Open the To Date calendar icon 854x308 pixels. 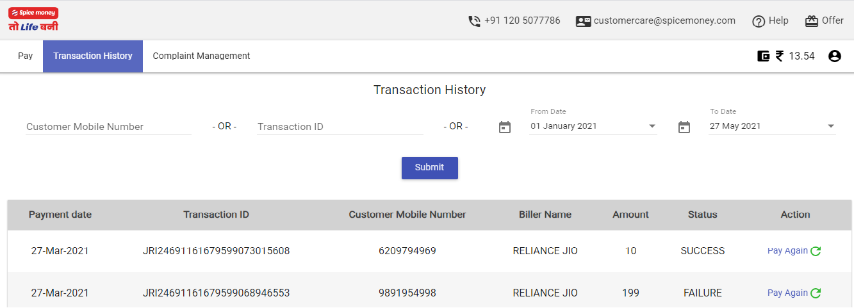[684, 127]
